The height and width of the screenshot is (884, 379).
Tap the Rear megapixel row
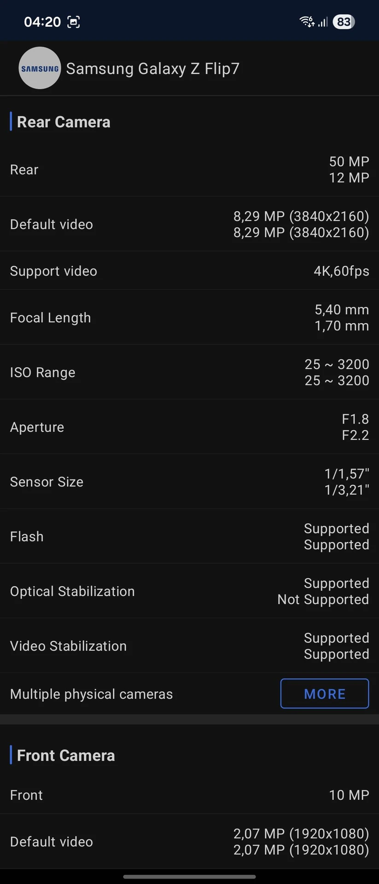tap(189, 169)
